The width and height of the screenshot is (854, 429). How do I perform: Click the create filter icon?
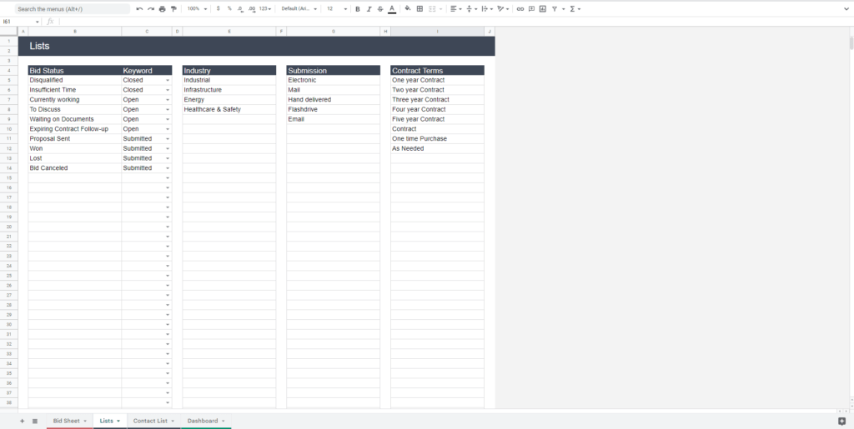[555, 9]
